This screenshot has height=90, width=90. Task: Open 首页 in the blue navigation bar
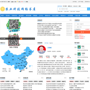coord(2,15)
